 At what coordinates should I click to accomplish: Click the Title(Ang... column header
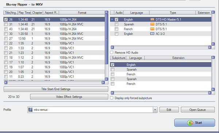point(11,13)
